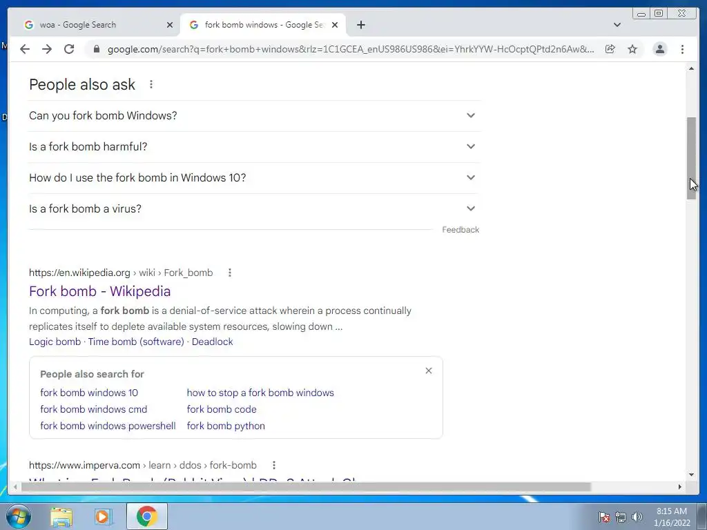Select the 'fork bomb windows' tab
707x530 pixels.
[264, 25]
